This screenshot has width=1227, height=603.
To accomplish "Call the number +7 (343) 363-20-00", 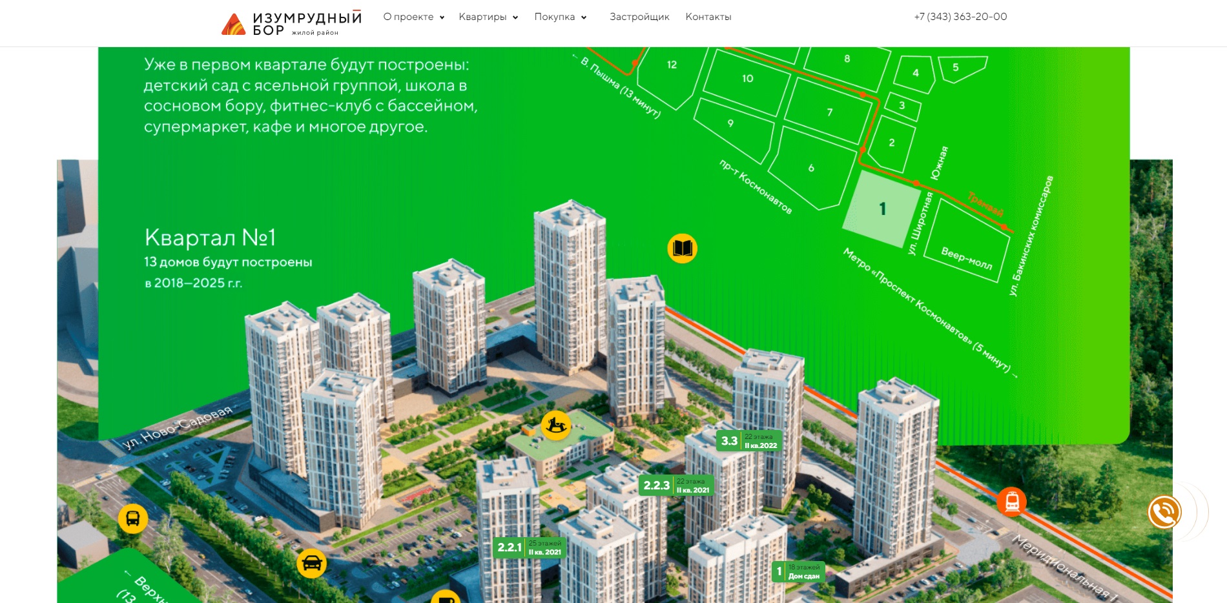I will [960, 17].
